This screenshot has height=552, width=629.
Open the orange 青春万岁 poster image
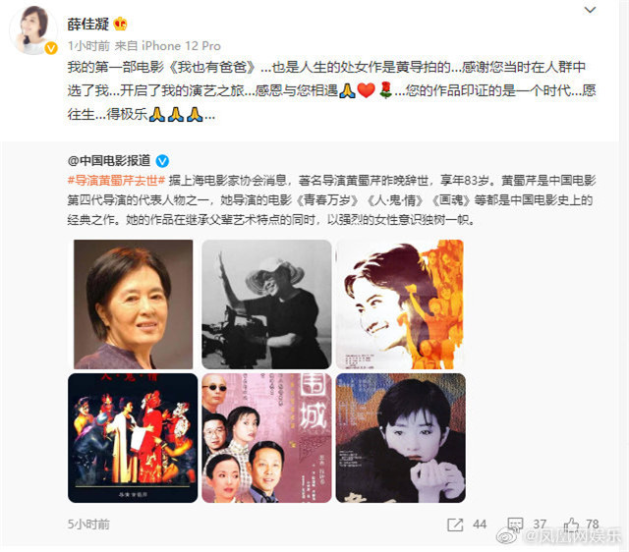coord(400,304)
